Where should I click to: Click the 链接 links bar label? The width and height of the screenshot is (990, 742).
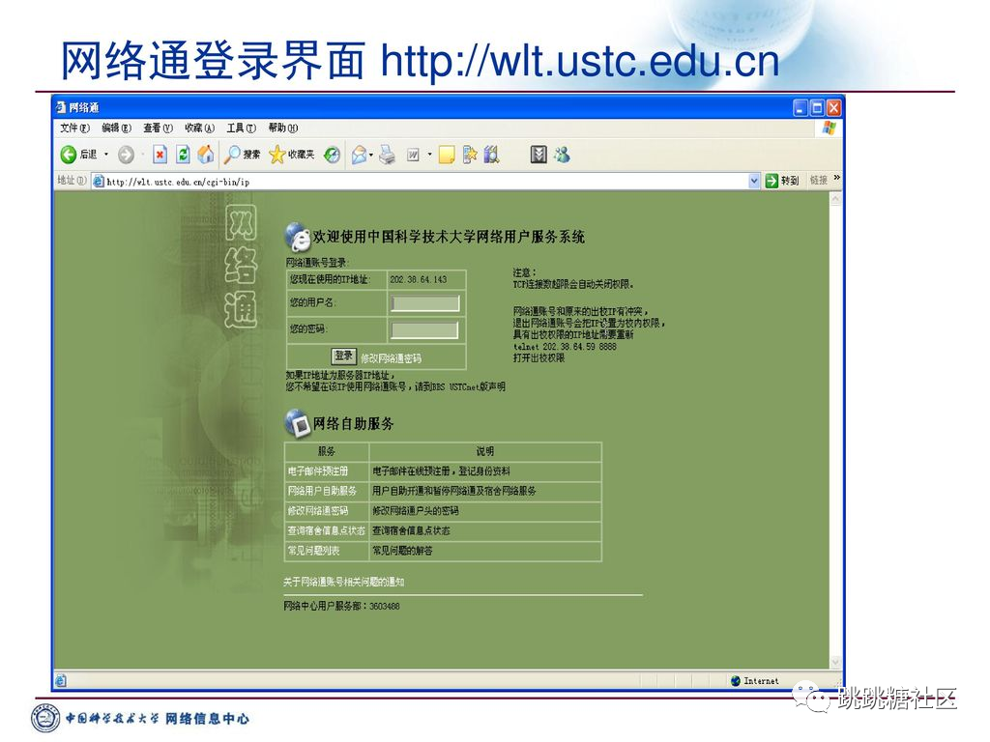pos(819,181)
